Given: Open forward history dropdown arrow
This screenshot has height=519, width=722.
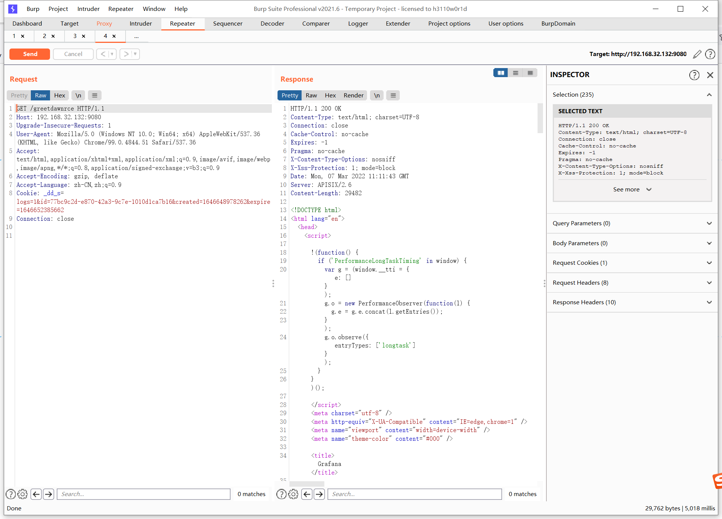Looking at the screenshot, I should pos(135,54).
